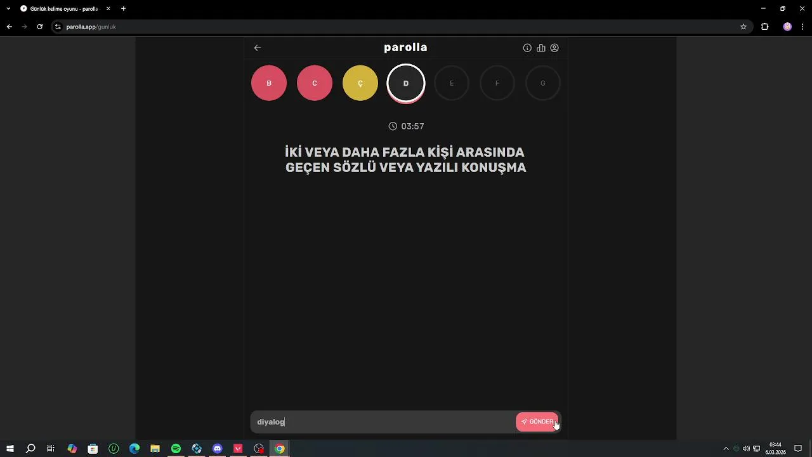Select the dimmed F letter circle
The height and width of the screenshot is (457, 812).
click(x=497, y=83)
